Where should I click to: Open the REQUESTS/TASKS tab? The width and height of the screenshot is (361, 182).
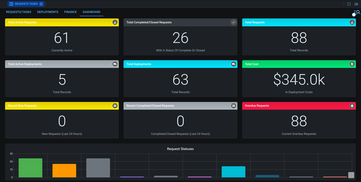(19, 12)
